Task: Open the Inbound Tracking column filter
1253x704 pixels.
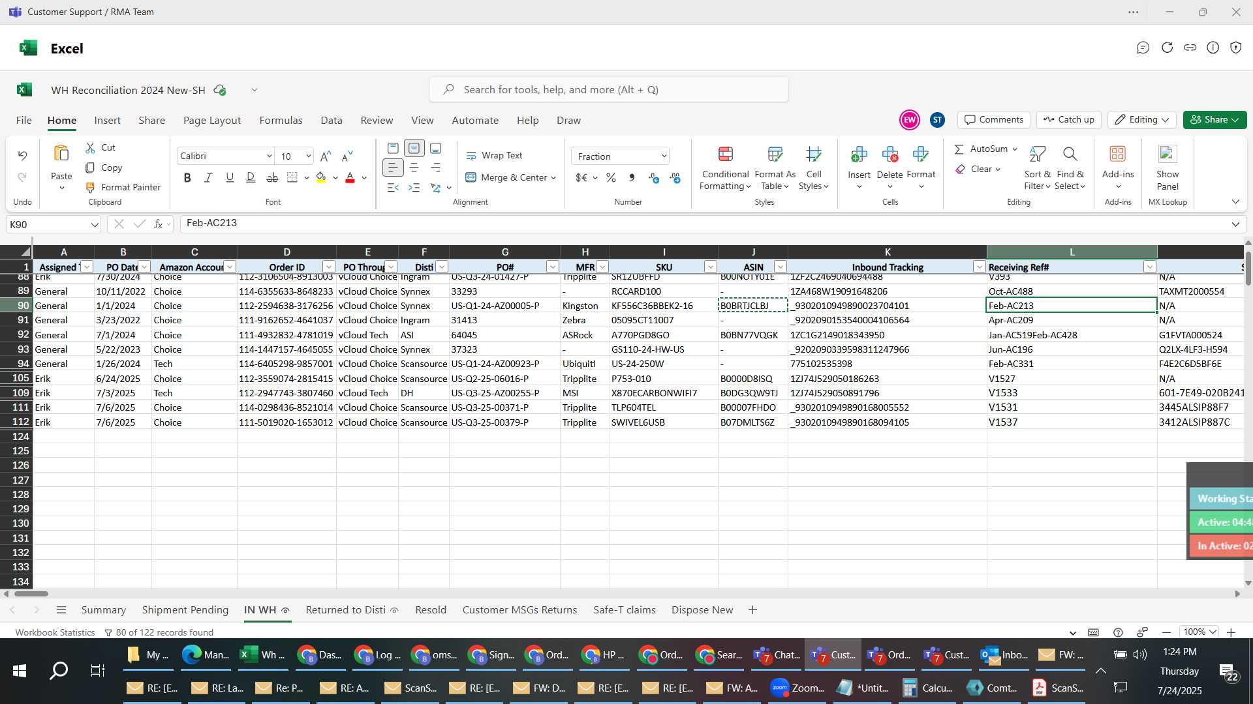Action: (979, 267)
